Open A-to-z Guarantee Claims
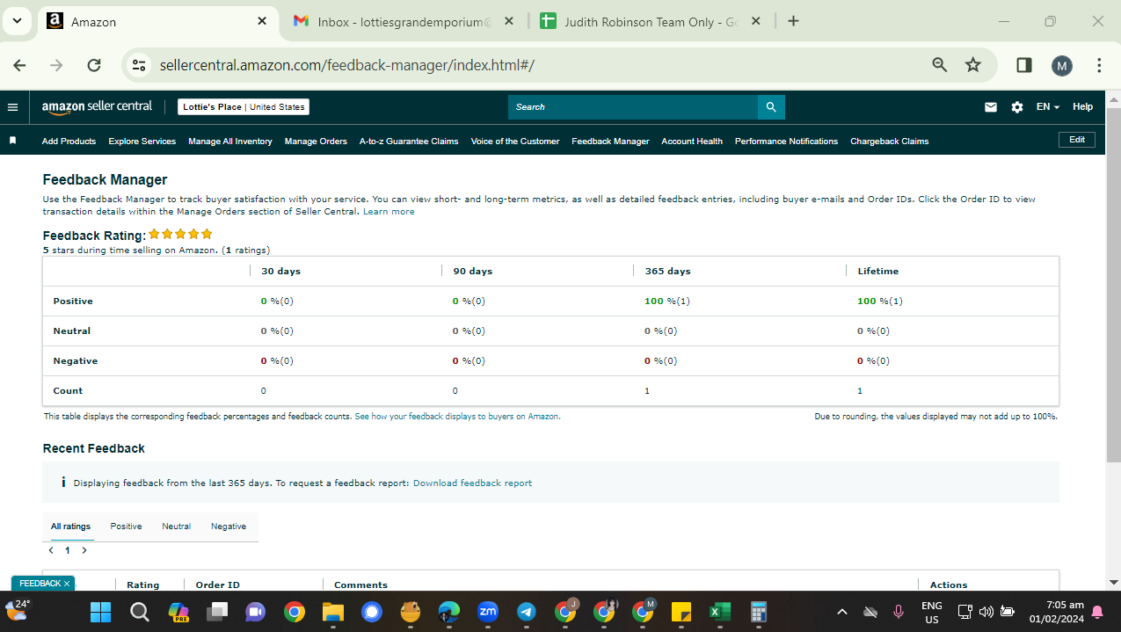 coord(409,141)
